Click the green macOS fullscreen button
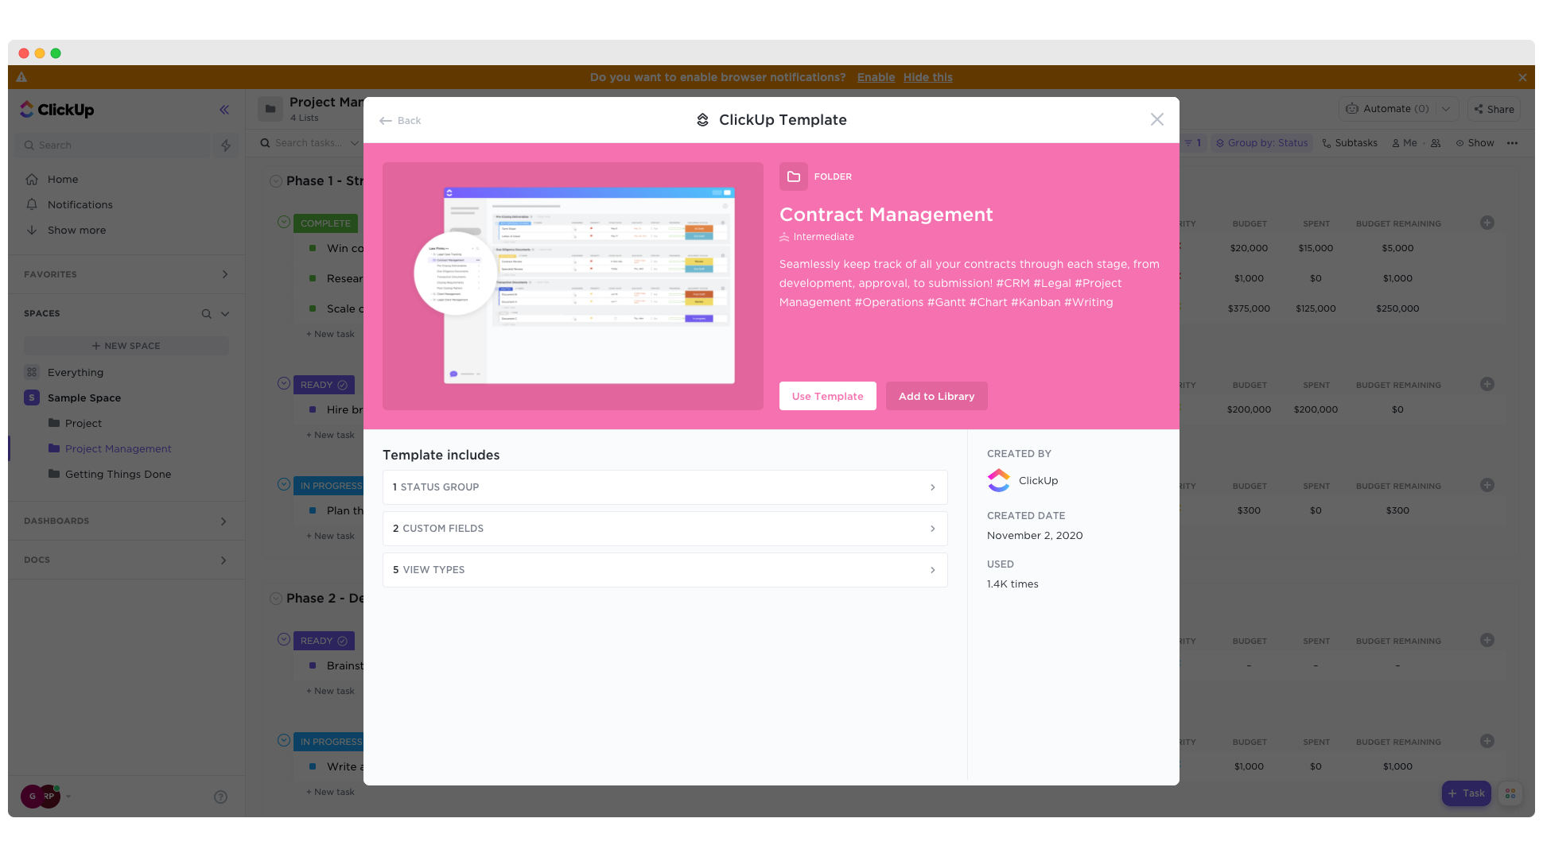 pos(56,53)
